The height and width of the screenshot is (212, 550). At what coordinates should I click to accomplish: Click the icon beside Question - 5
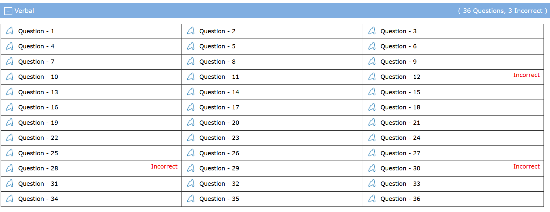click(191, 46)
